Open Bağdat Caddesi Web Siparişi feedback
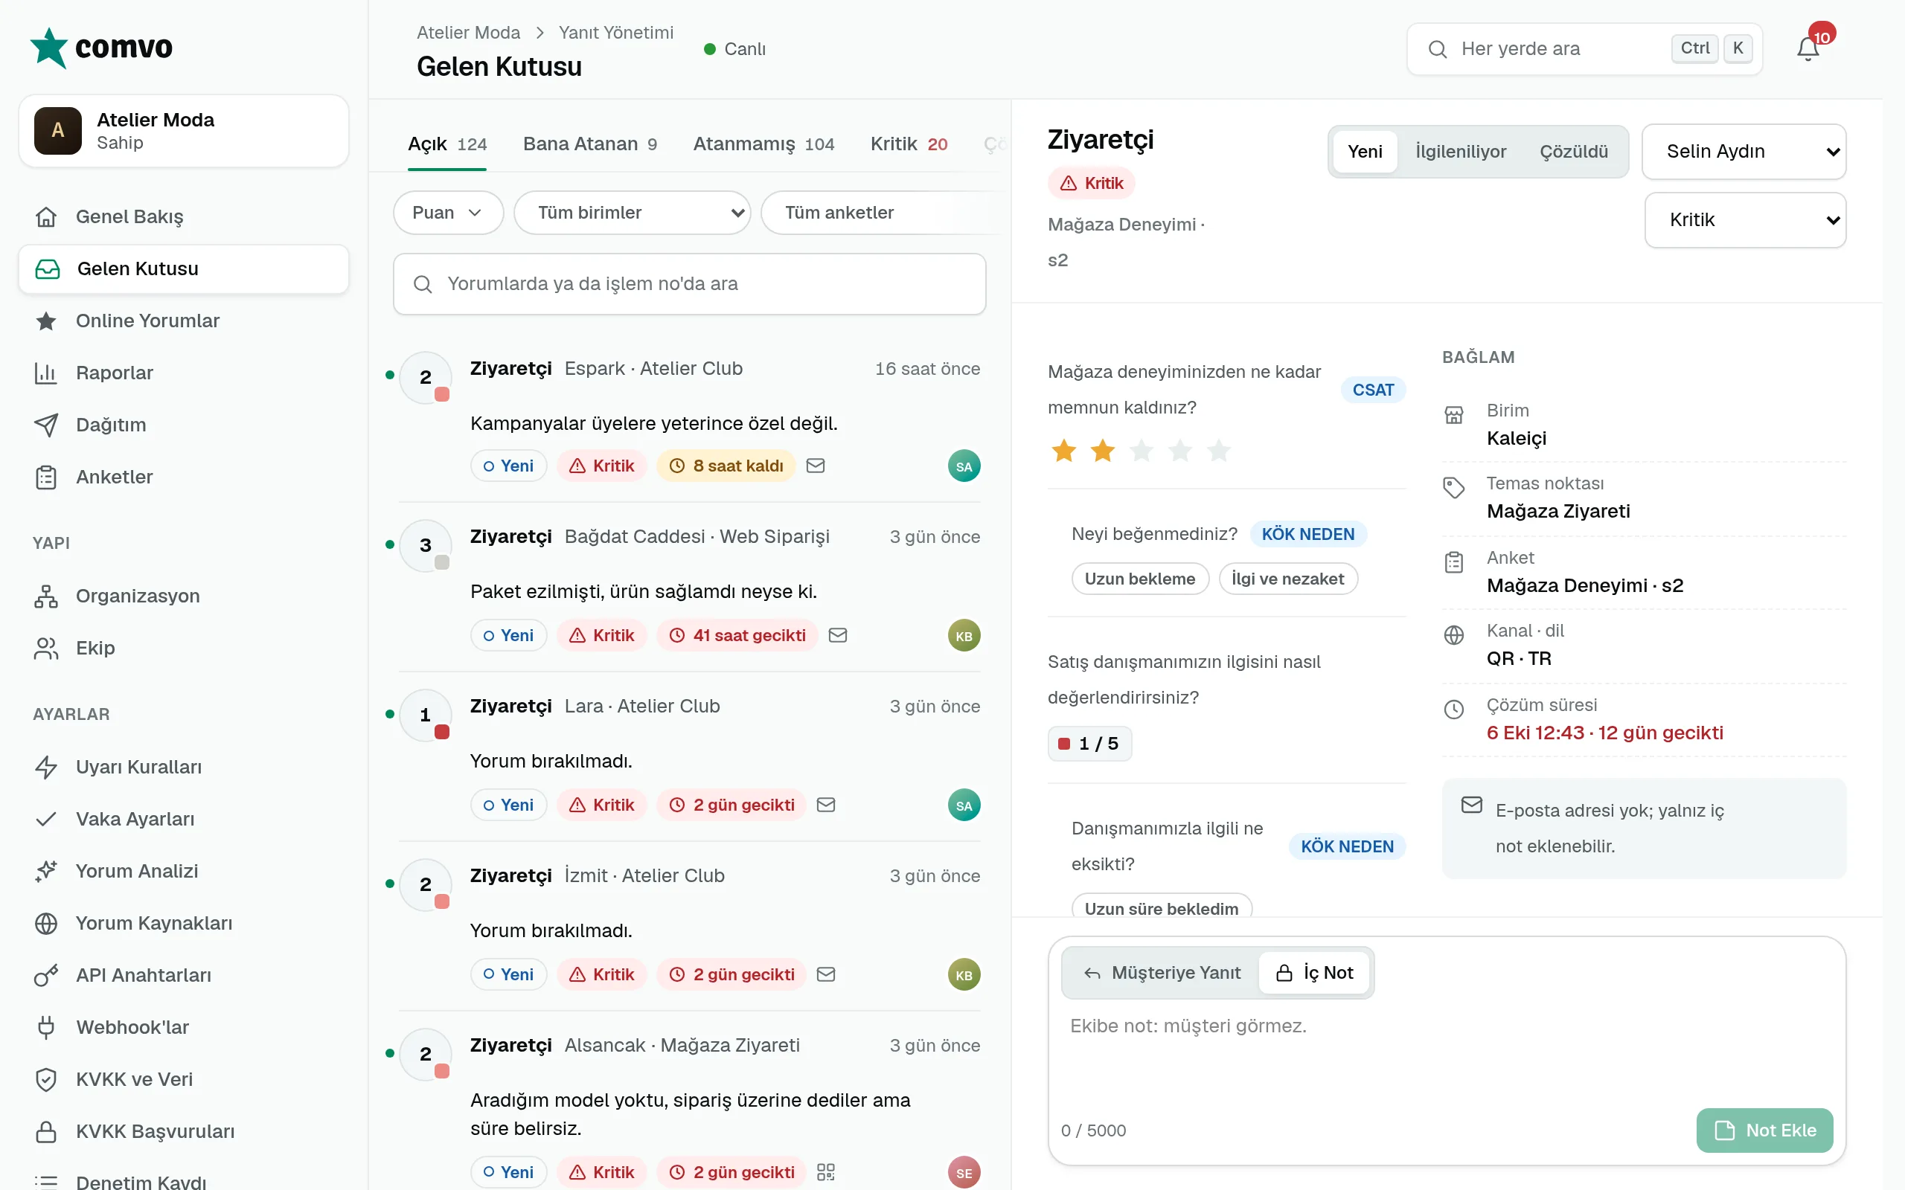The height and width of the screenshot is (1190, 1905). pos(689,586)
